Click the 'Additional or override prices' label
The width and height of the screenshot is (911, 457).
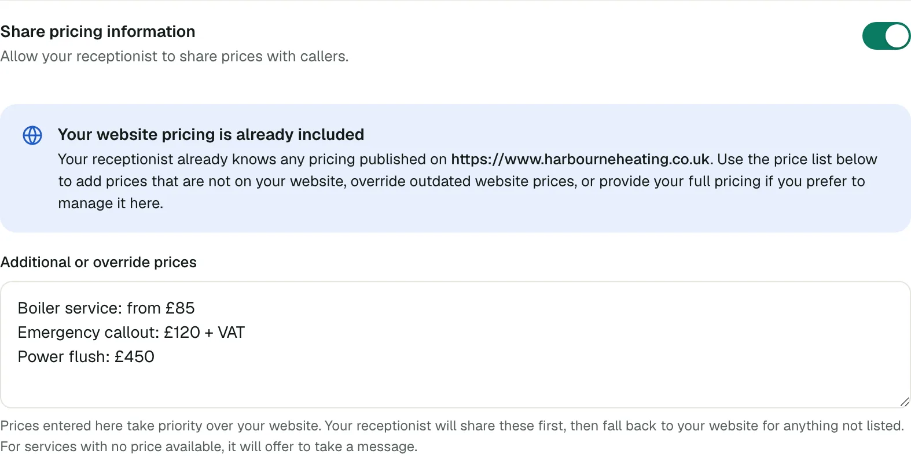(x=98, y=262)
